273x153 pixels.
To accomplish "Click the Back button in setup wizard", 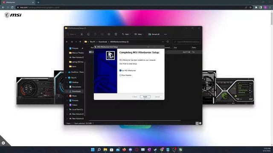I will click(135, 96).
